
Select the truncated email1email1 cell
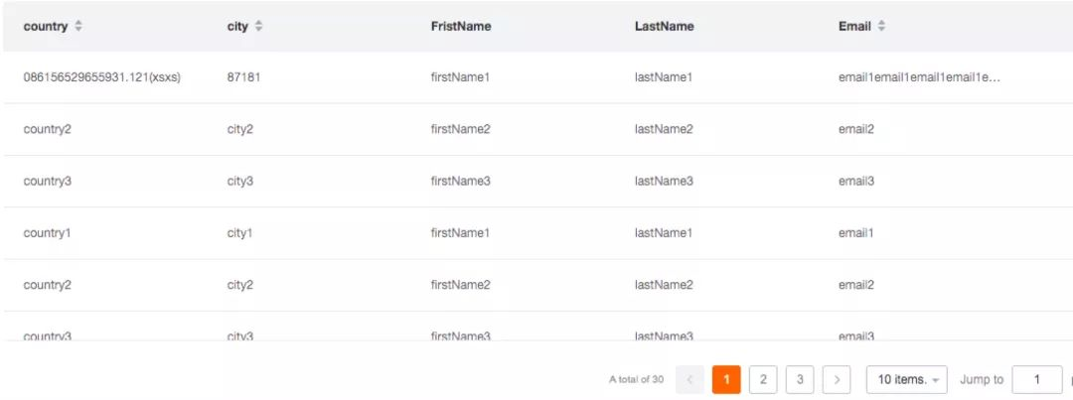pos(919,78)
